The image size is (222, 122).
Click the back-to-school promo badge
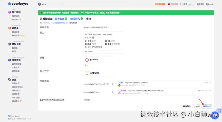160,4
